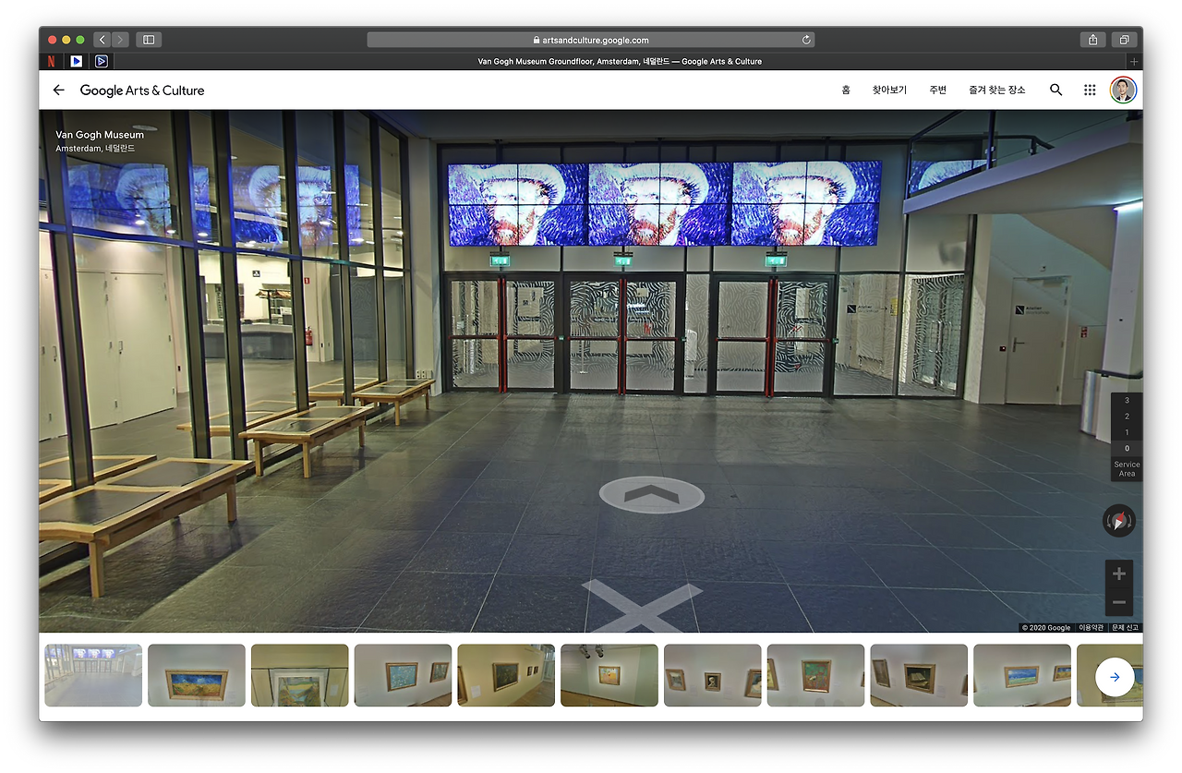The image size is (1182, 773).
Task: Select the eighth thumbnail with the green-toned painting
Action: coord(816,675)
